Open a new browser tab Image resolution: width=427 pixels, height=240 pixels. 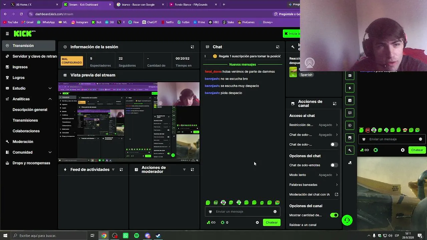(x=224, y=5)
